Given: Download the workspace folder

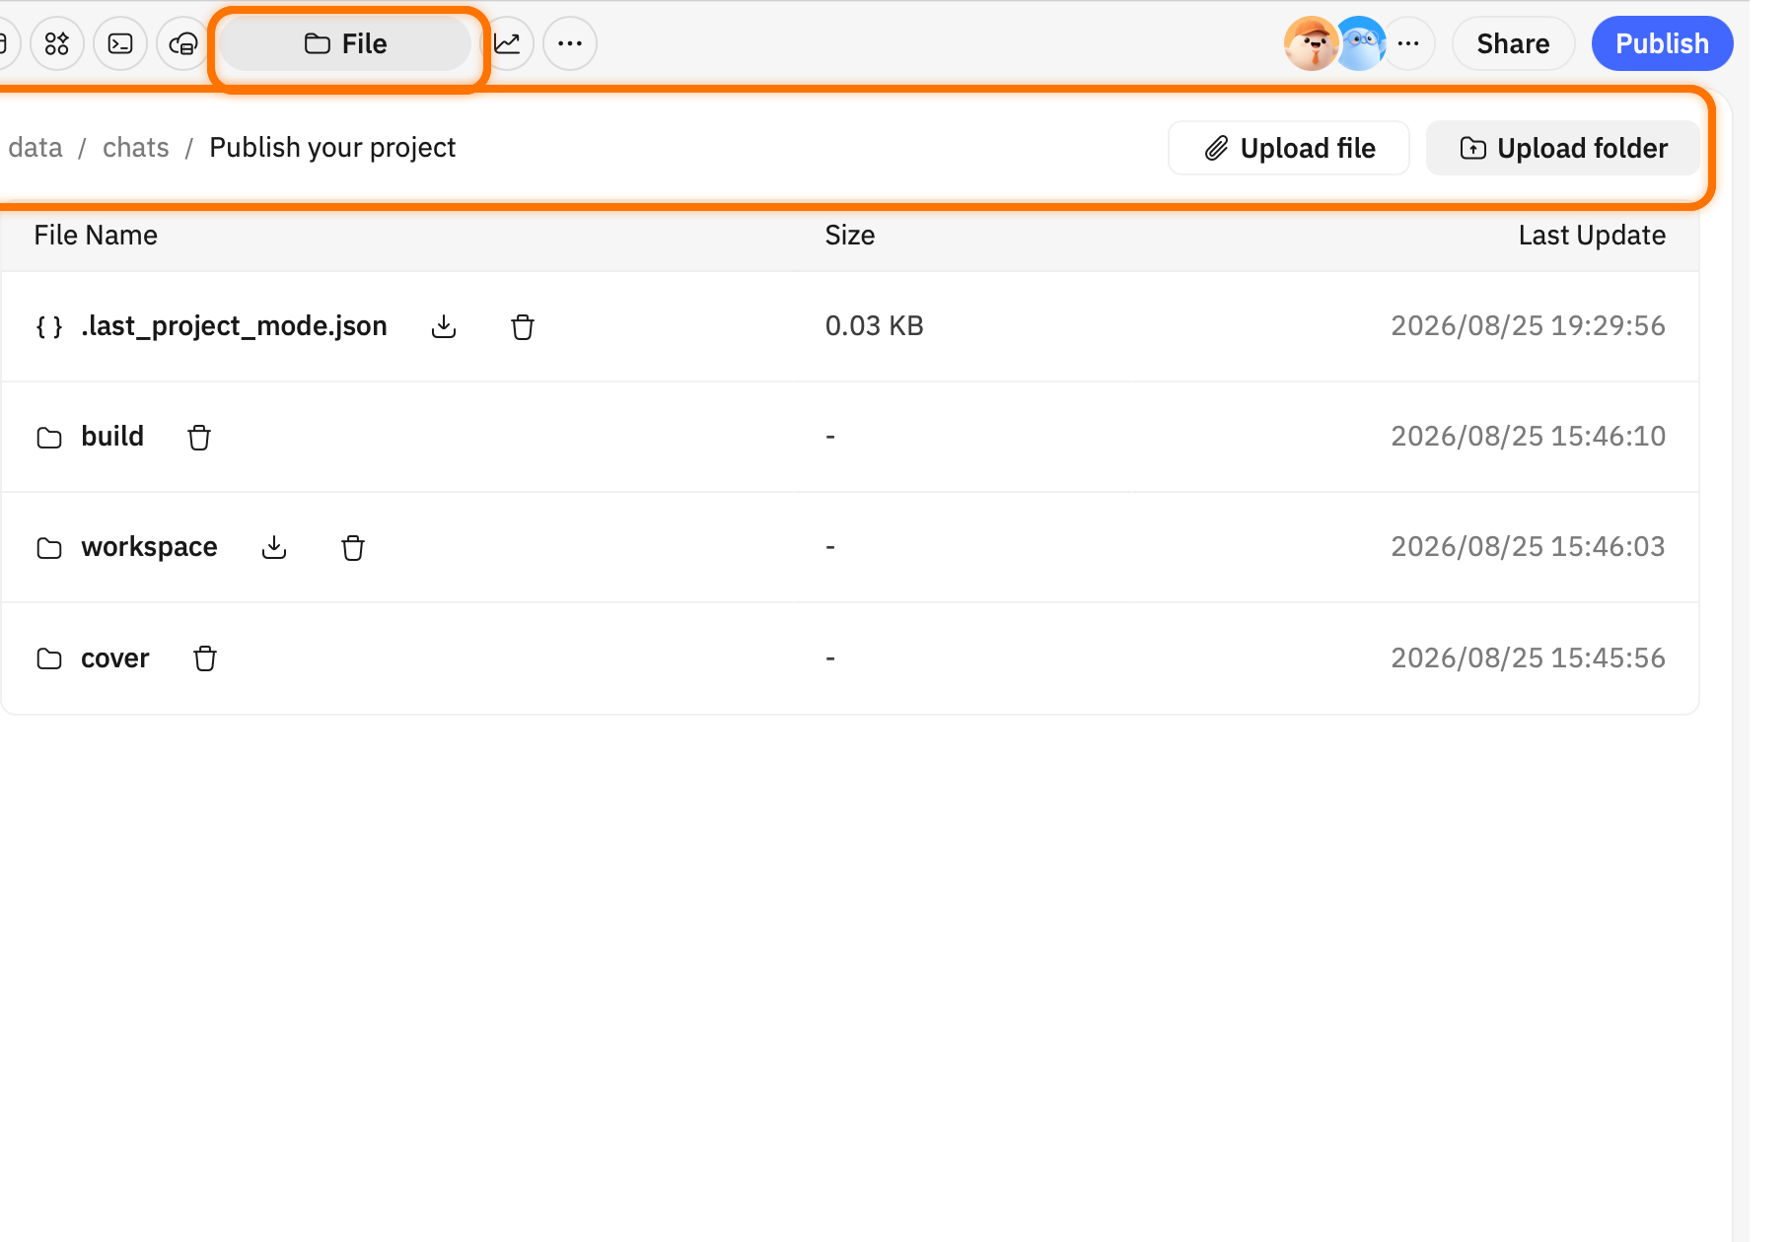Looking at the screenshot, I should pos(274,548).
